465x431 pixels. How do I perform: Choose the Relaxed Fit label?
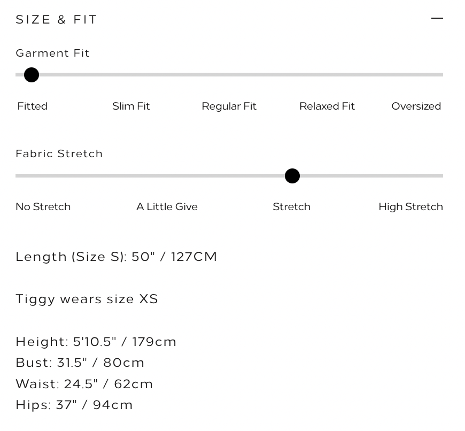click(327, 106)
